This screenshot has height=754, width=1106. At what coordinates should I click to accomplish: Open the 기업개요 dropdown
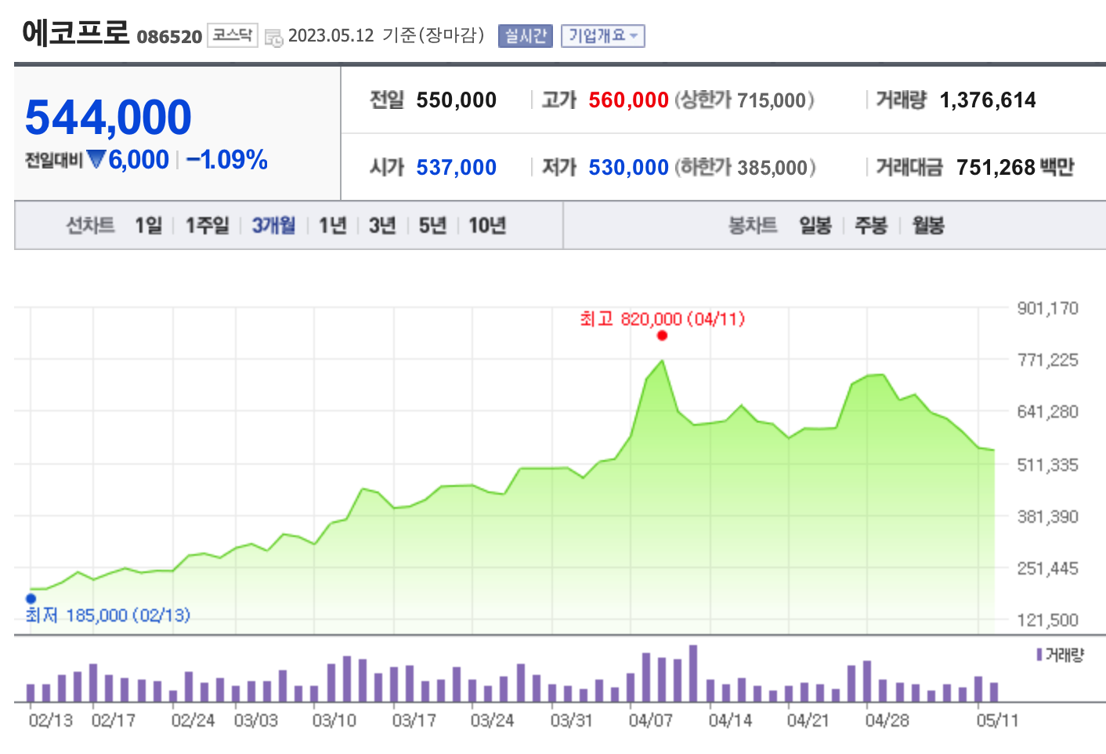click(602, 36)
